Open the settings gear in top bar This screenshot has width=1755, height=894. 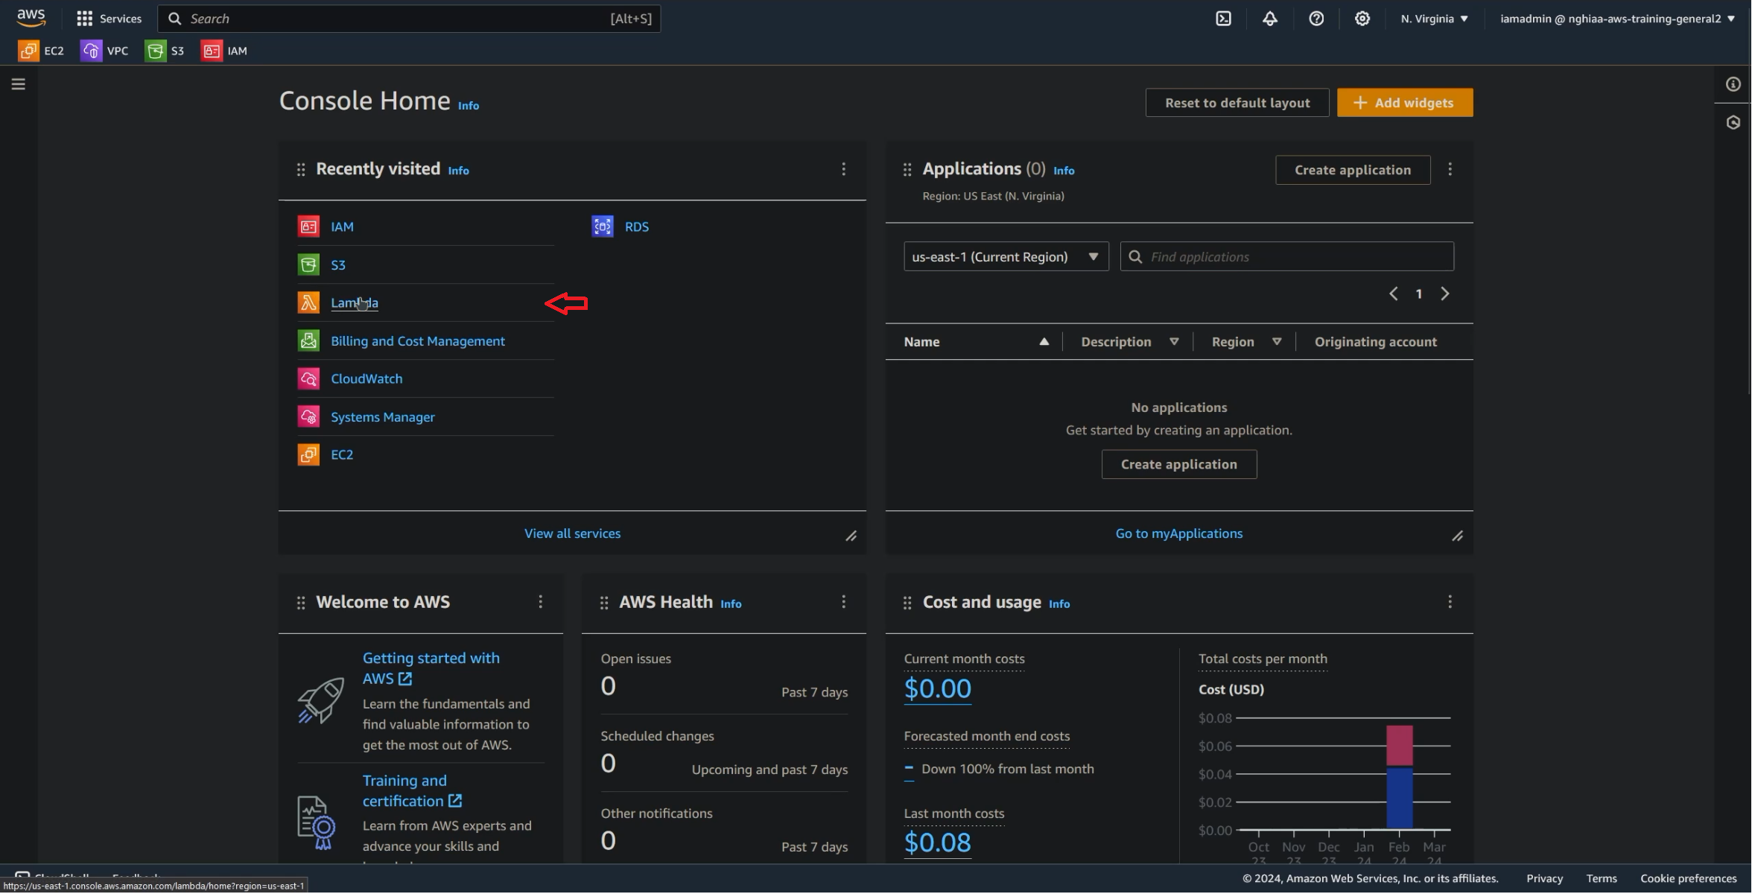pyautogui.click(x=1362, y=19)
